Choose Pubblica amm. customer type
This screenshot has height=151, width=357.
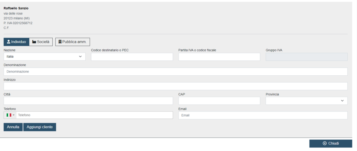point(73,42)
